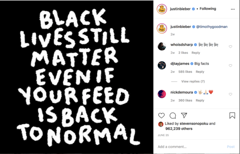Like whoisdsharp's comment
Screen dimensions: 240x154
point(230,47)
